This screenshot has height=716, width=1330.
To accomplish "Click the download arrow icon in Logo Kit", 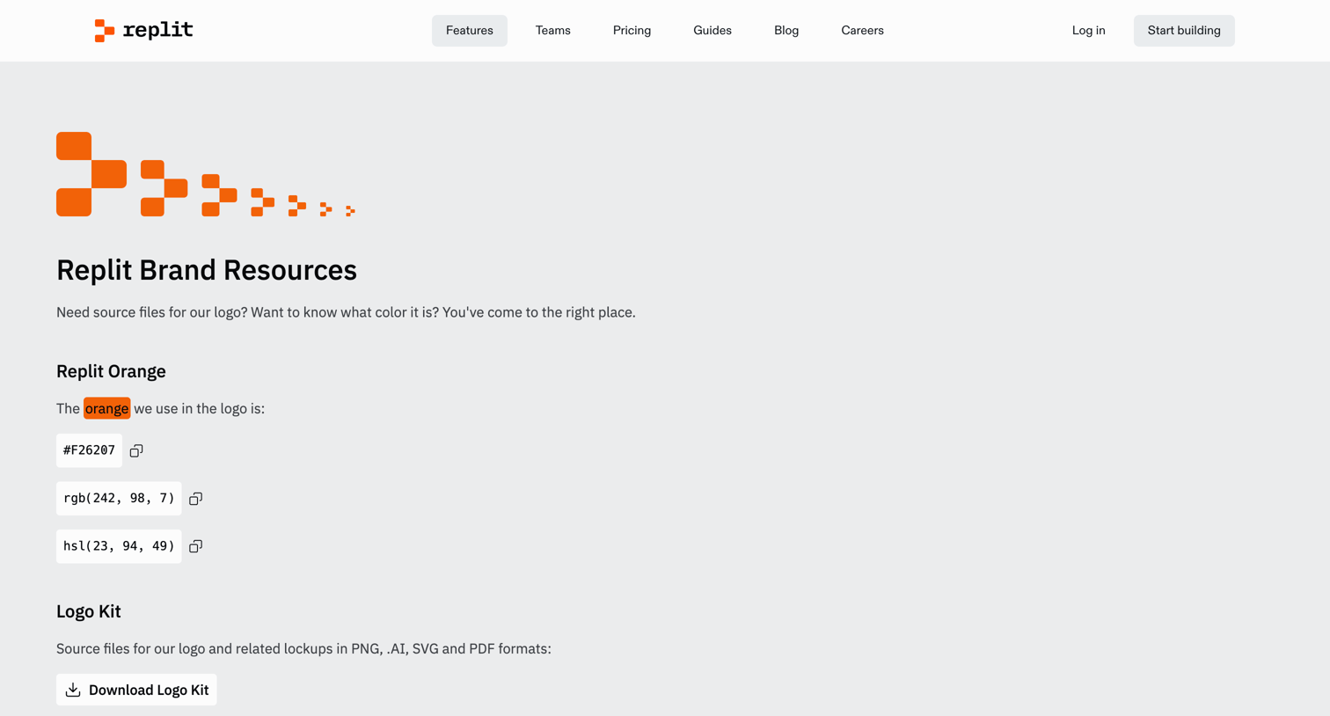I will [x=73, y=690].
